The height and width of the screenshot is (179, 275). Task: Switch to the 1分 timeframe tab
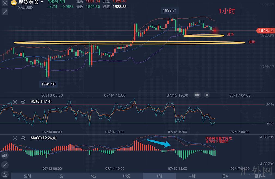60,176
